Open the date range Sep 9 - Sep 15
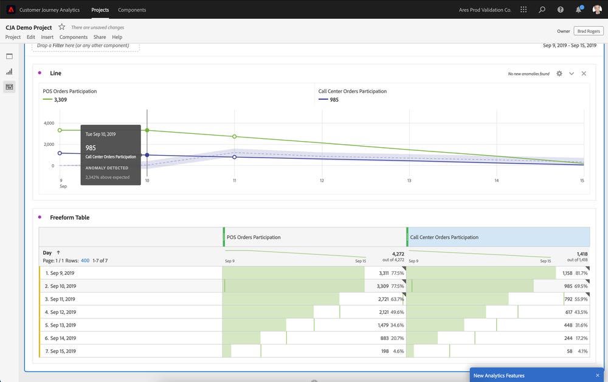 click(569, 46)
